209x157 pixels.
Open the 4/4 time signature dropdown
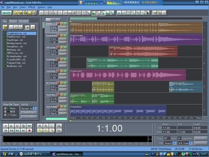(x=191, y=143)
